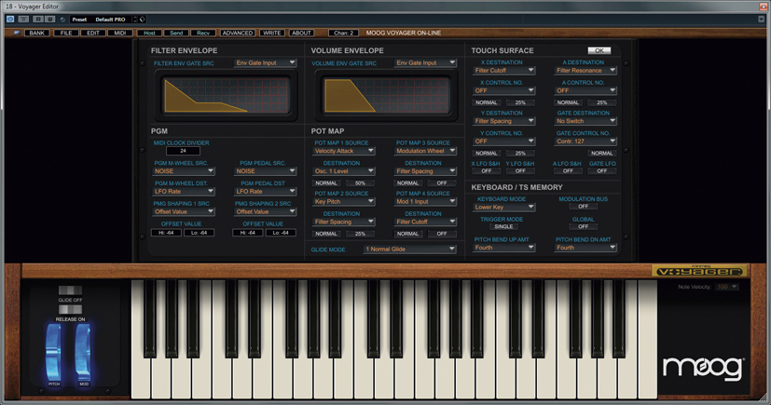
Task: Click the X Control 25% amount field
Action: (x=520, y=103)
